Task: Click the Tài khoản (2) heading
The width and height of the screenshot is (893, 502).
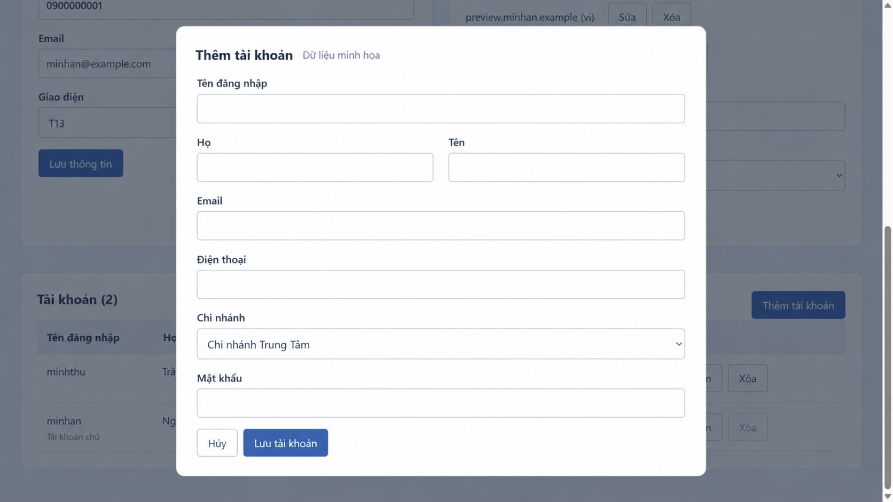Action: coord(77,299)
